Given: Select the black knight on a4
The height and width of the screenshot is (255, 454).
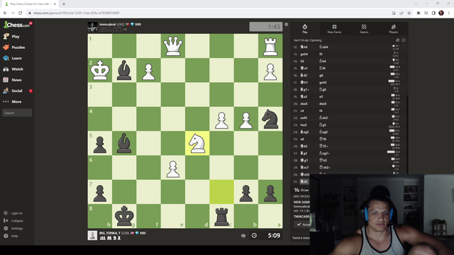Looking at the screenshot, I should pos(270,119).
